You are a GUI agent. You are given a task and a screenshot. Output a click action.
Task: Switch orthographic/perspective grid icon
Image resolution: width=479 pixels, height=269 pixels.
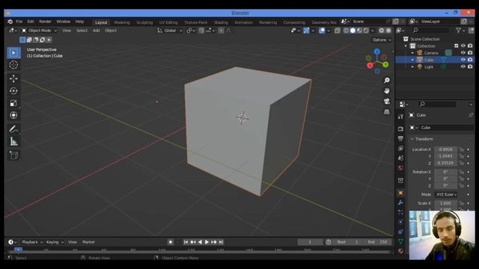[387, 111]
